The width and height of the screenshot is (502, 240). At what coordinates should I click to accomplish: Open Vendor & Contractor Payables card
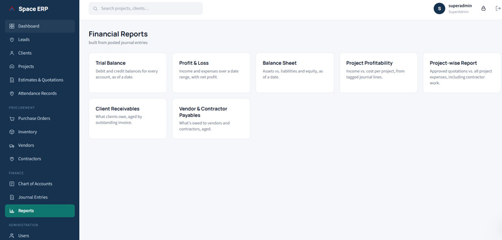211,119
